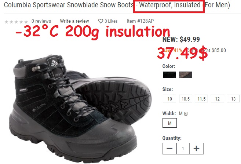Screen dimensions: 241x164
Task: Increase quantity with plus button
Action: click(x=196, y=149)
